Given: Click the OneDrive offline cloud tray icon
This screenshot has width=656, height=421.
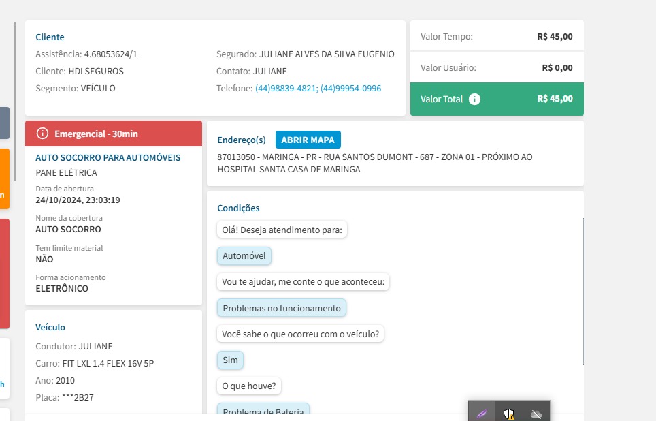Looking at the screenshot, I should [536, 414].
